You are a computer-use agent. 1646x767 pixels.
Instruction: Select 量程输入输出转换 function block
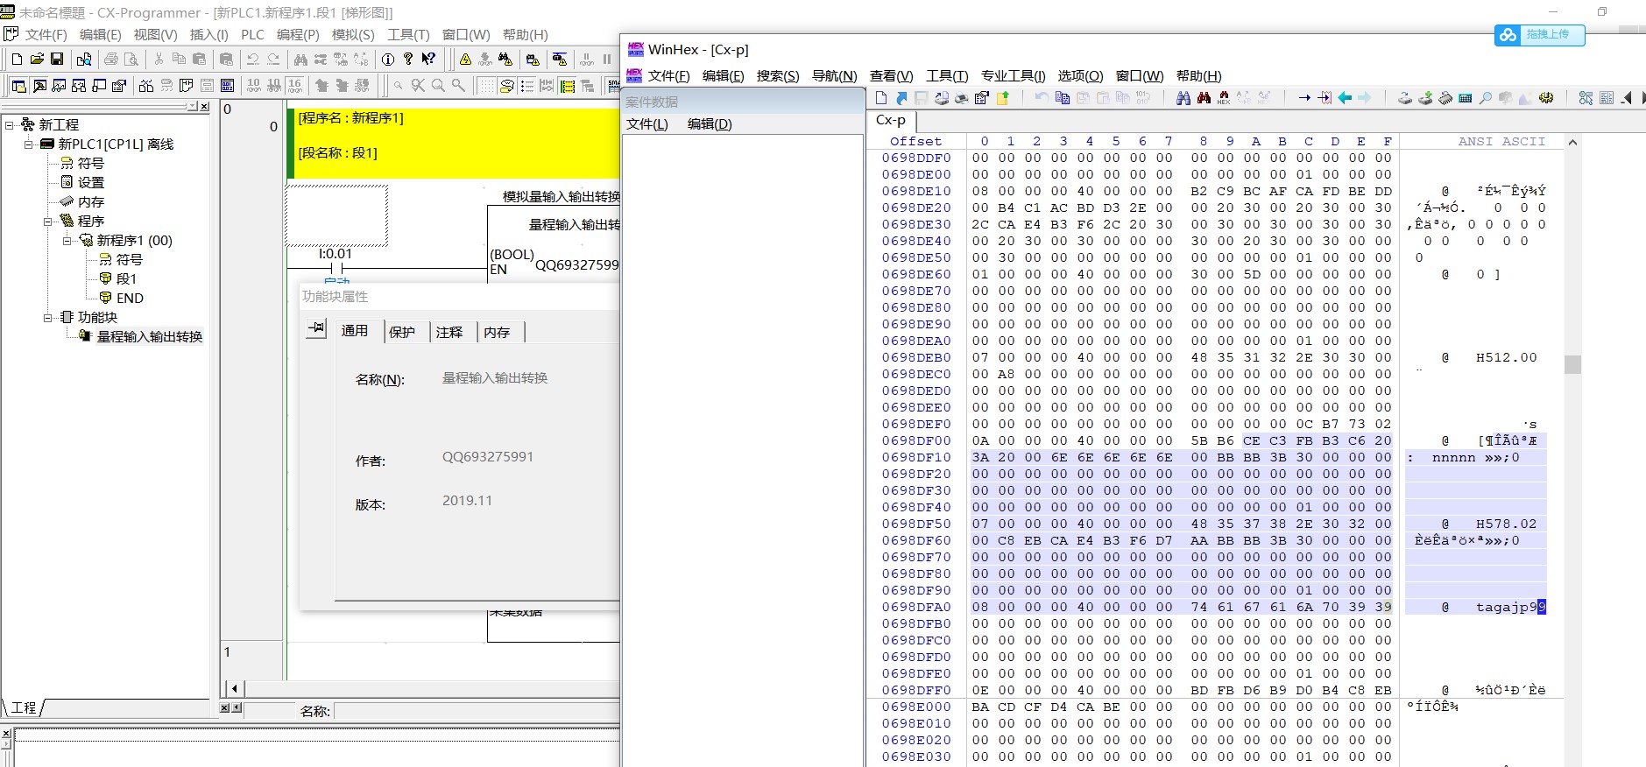click(x=149, y=337)
